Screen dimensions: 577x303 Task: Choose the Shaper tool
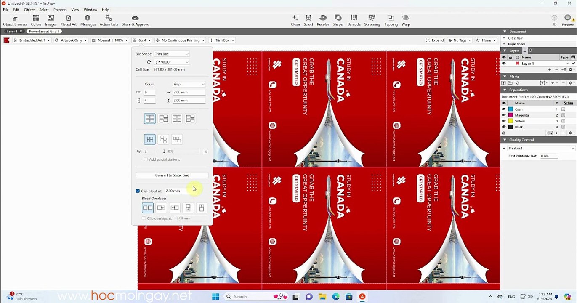click(x=338, y=20)
